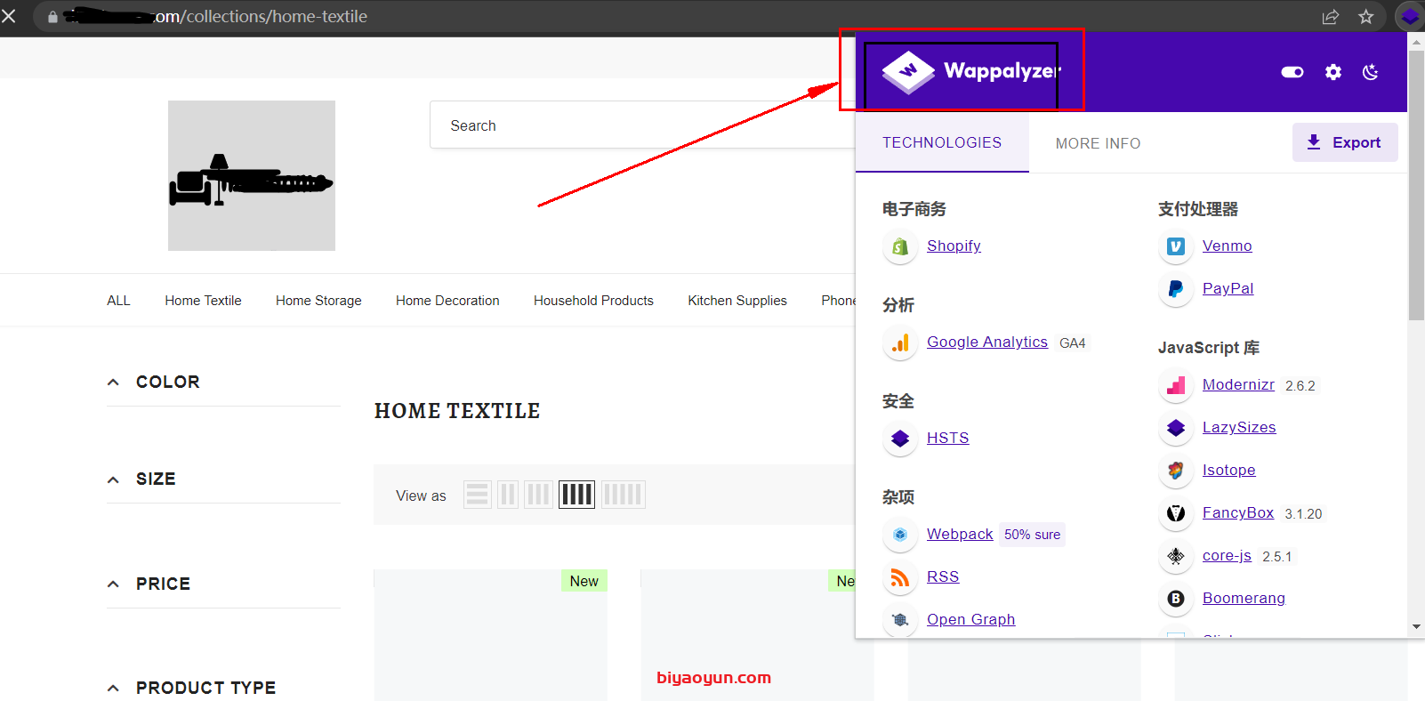This screenshot has height=701, width=1425.
Task: Click the Export button
Action: pos(1345,142)
